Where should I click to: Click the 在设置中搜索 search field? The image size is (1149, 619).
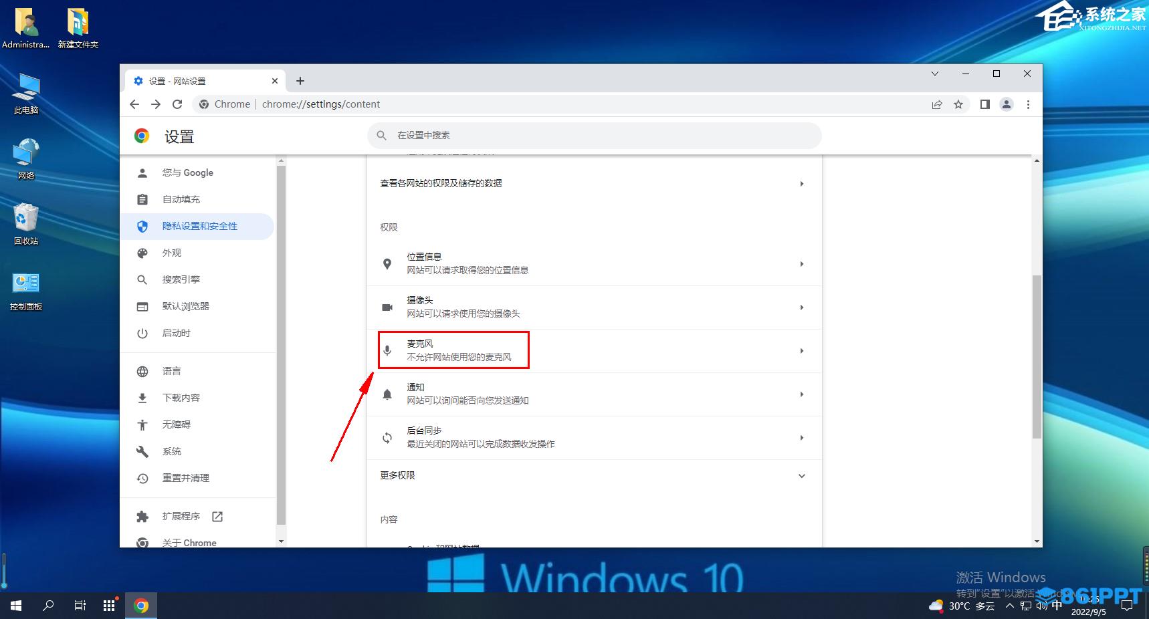[594, 135]
